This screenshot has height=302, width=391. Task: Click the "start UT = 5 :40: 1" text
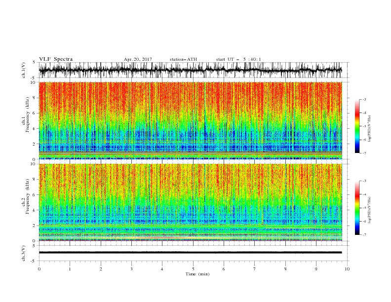click(x=238, y=59)
